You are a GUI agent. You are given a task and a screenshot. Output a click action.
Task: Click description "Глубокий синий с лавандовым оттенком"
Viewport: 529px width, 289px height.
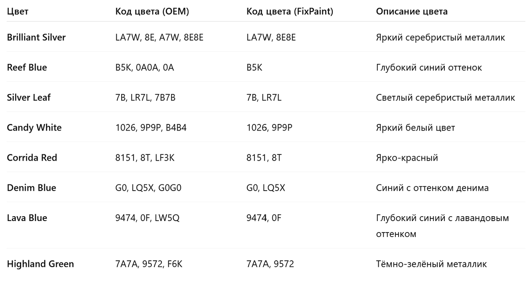(442, 225)
